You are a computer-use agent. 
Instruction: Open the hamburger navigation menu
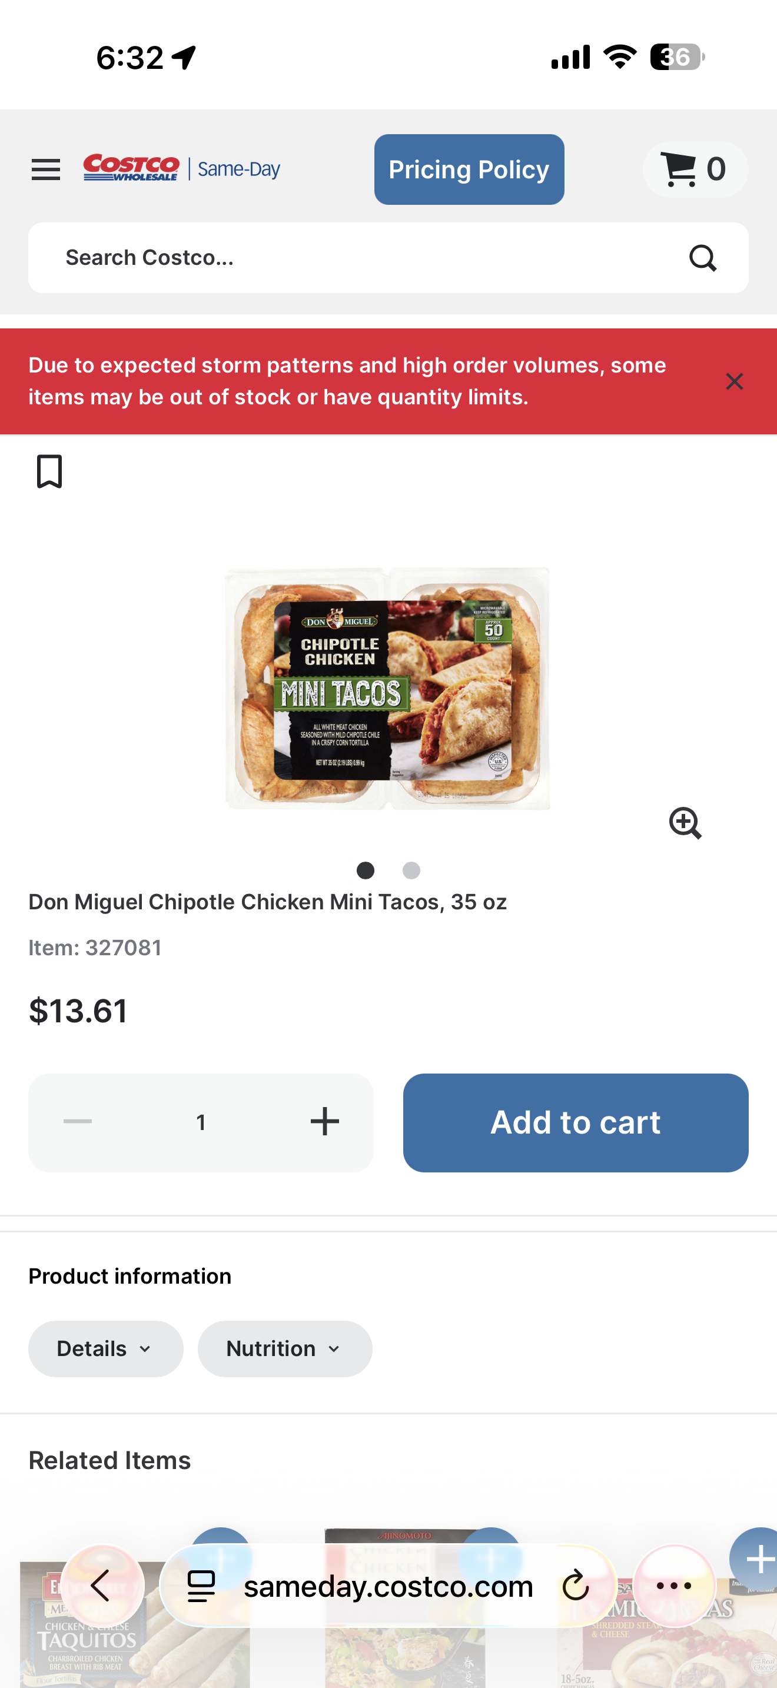(x=46, y=170)
